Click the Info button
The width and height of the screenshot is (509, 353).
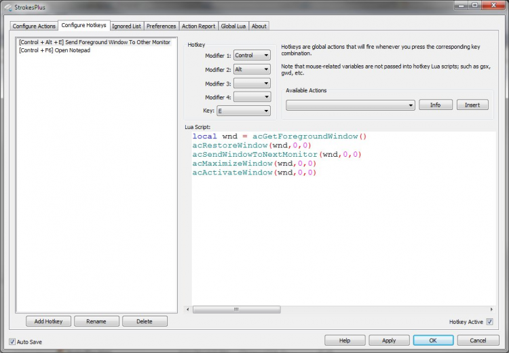click(435, 105)
